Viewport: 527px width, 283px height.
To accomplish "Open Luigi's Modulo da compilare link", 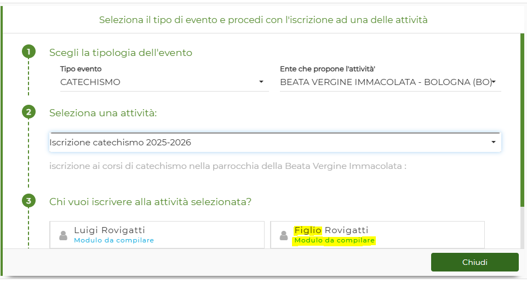I will point(114,240).
